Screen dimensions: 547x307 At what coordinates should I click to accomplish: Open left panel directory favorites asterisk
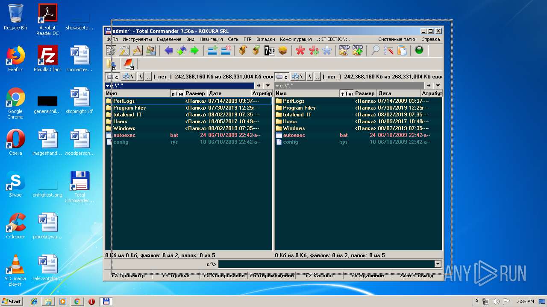pyautogui.click(x=259, y=86)
